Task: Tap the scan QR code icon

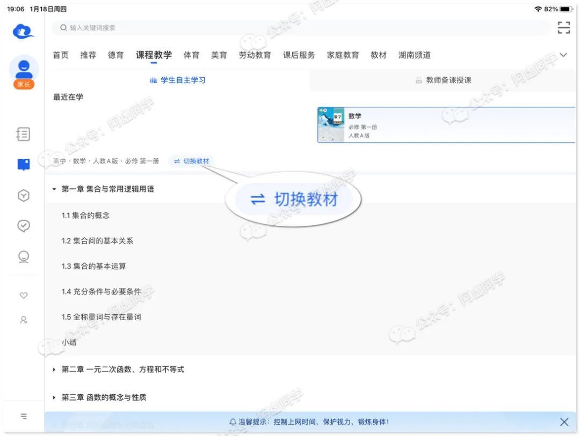Action: (564, 28)
